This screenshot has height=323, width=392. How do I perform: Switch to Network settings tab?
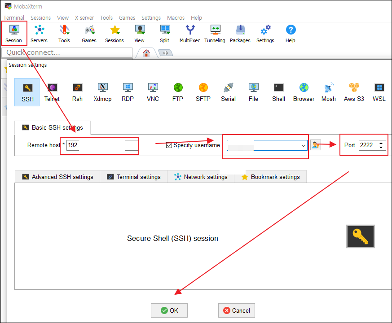click(201, 177)
